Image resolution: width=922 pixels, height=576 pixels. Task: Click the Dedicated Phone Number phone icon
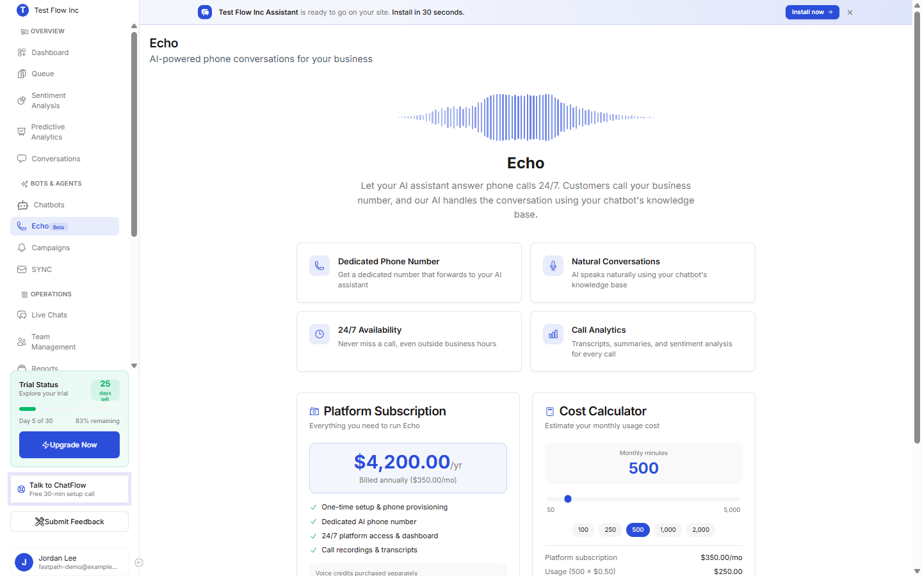pyautogui.click(x=319, y=266)
